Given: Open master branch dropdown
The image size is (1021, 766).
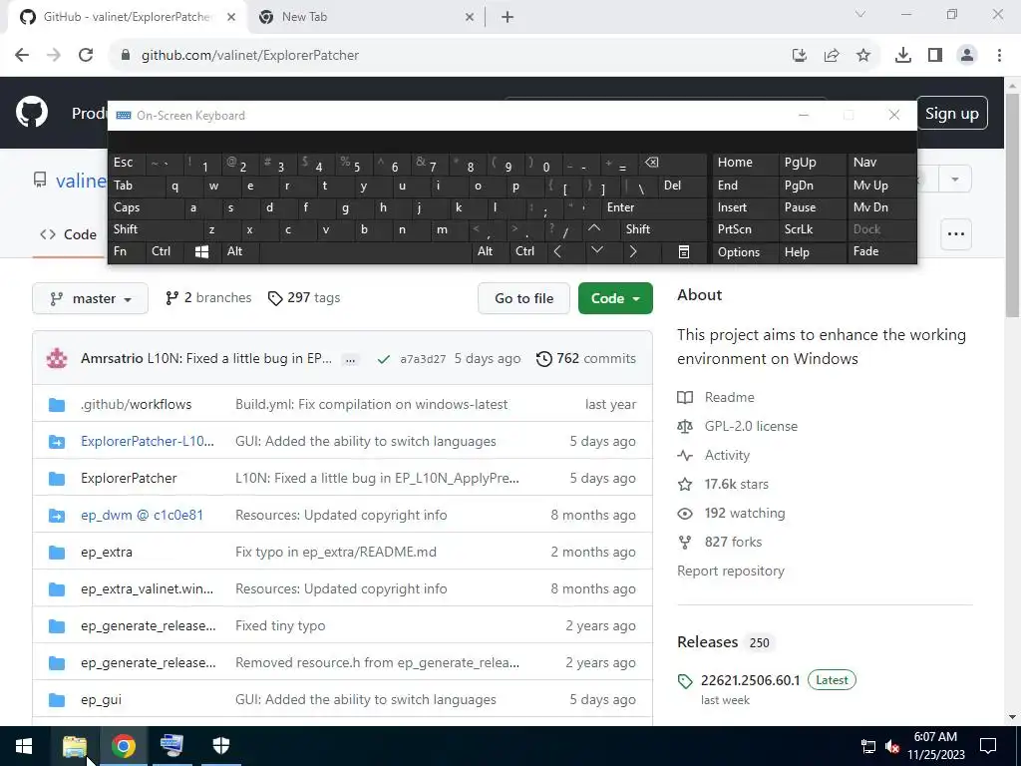Looking at the screenshot, I should (x=90, y=298).
